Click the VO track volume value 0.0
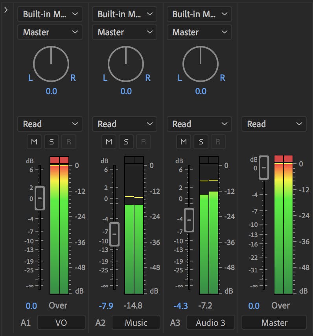This screenshot has width=313, height=336. pyautogui.click(x=31, y=306)
